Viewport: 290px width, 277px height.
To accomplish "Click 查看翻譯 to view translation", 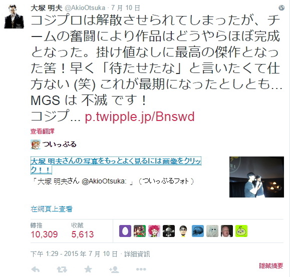I will tap(43, 131).
